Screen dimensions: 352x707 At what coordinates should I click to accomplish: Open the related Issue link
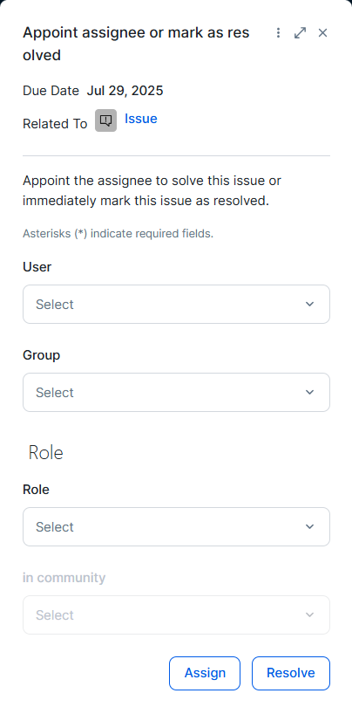coord(141,119)
